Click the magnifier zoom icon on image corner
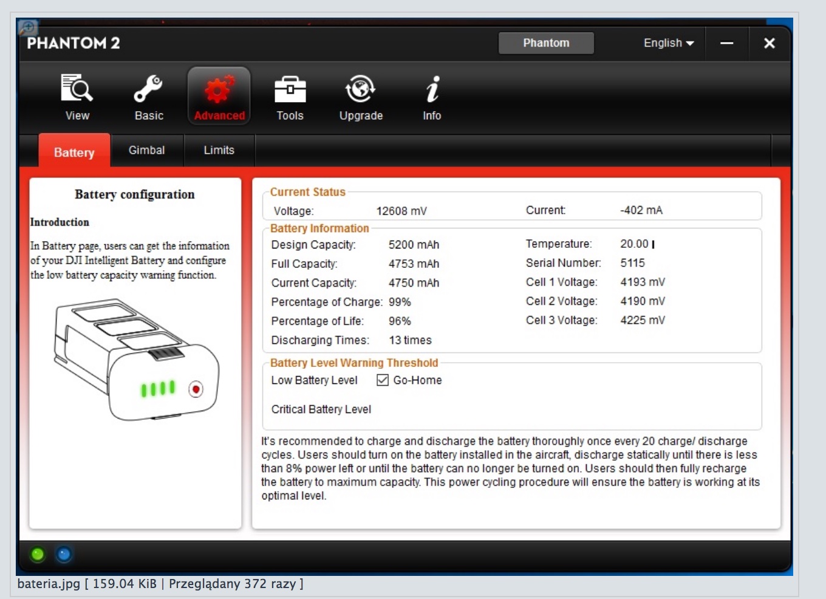 pos(27,28)
